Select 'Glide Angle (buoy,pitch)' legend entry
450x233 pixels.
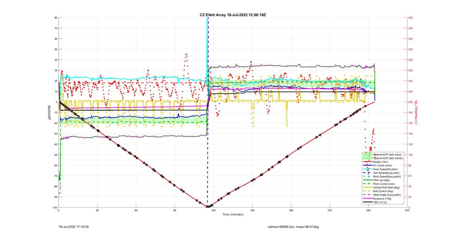coord(387,195)
